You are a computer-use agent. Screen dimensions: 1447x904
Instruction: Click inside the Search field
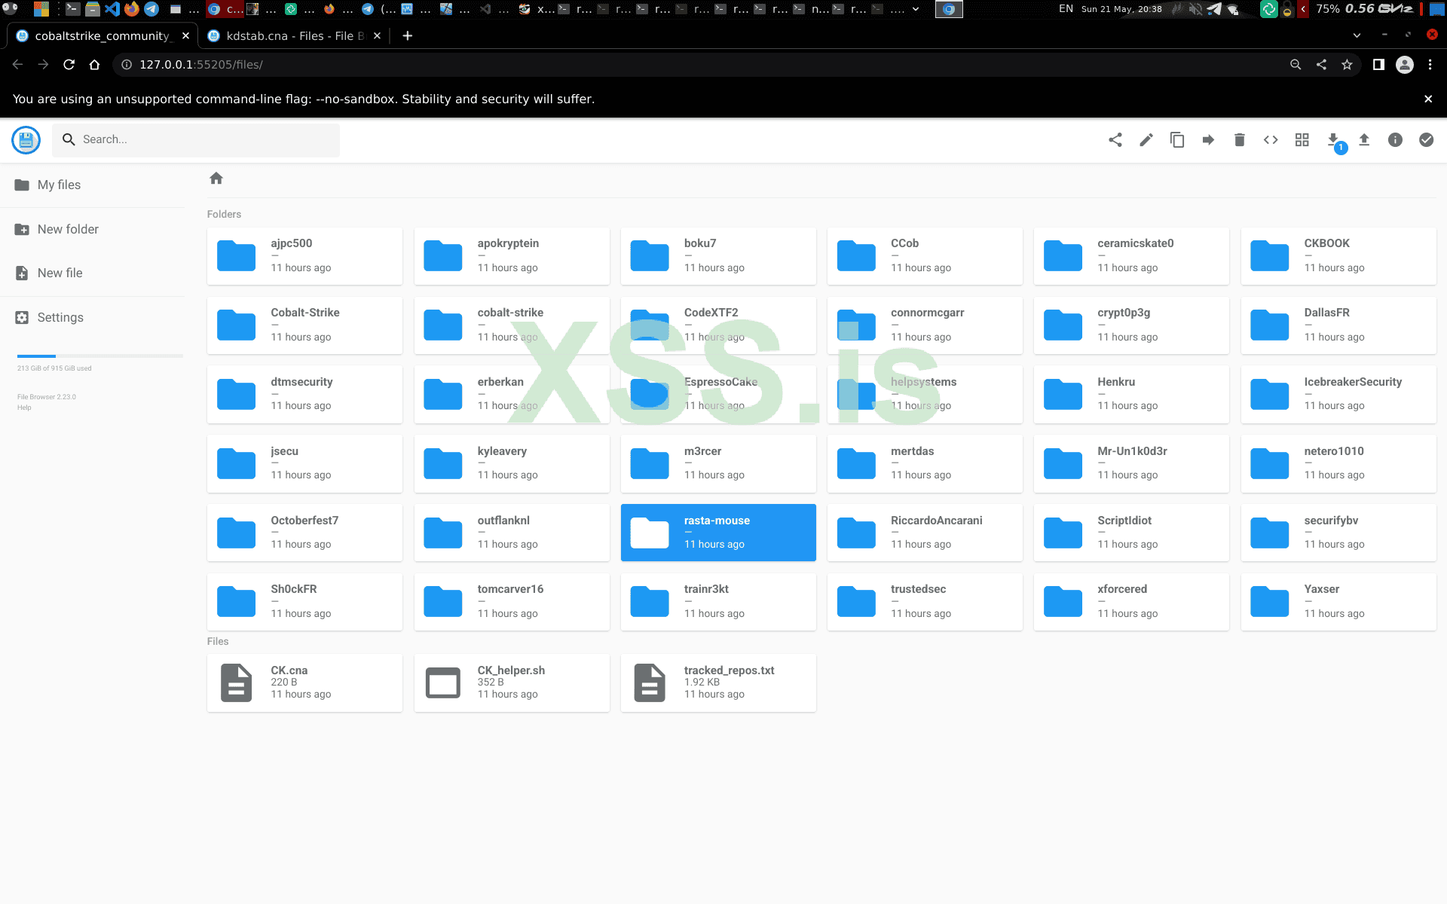[196, 139]
